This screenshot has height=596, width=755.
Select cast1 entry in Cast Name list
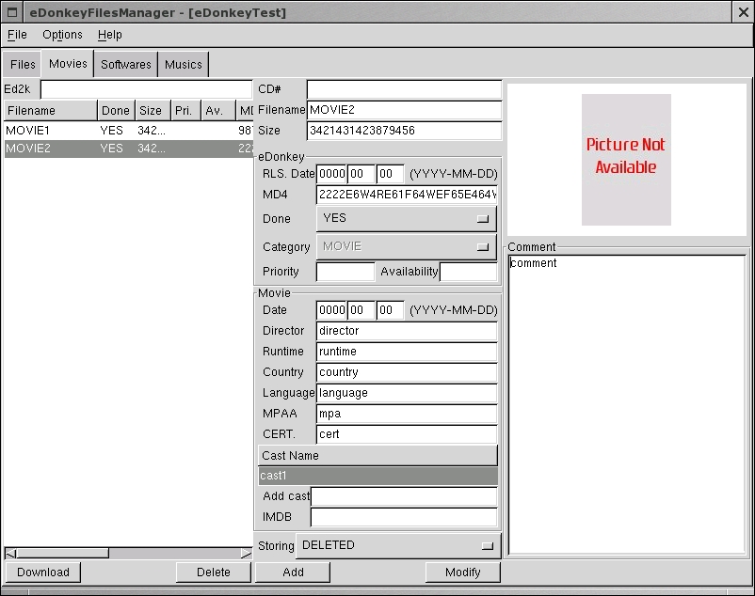coord(377,476)
